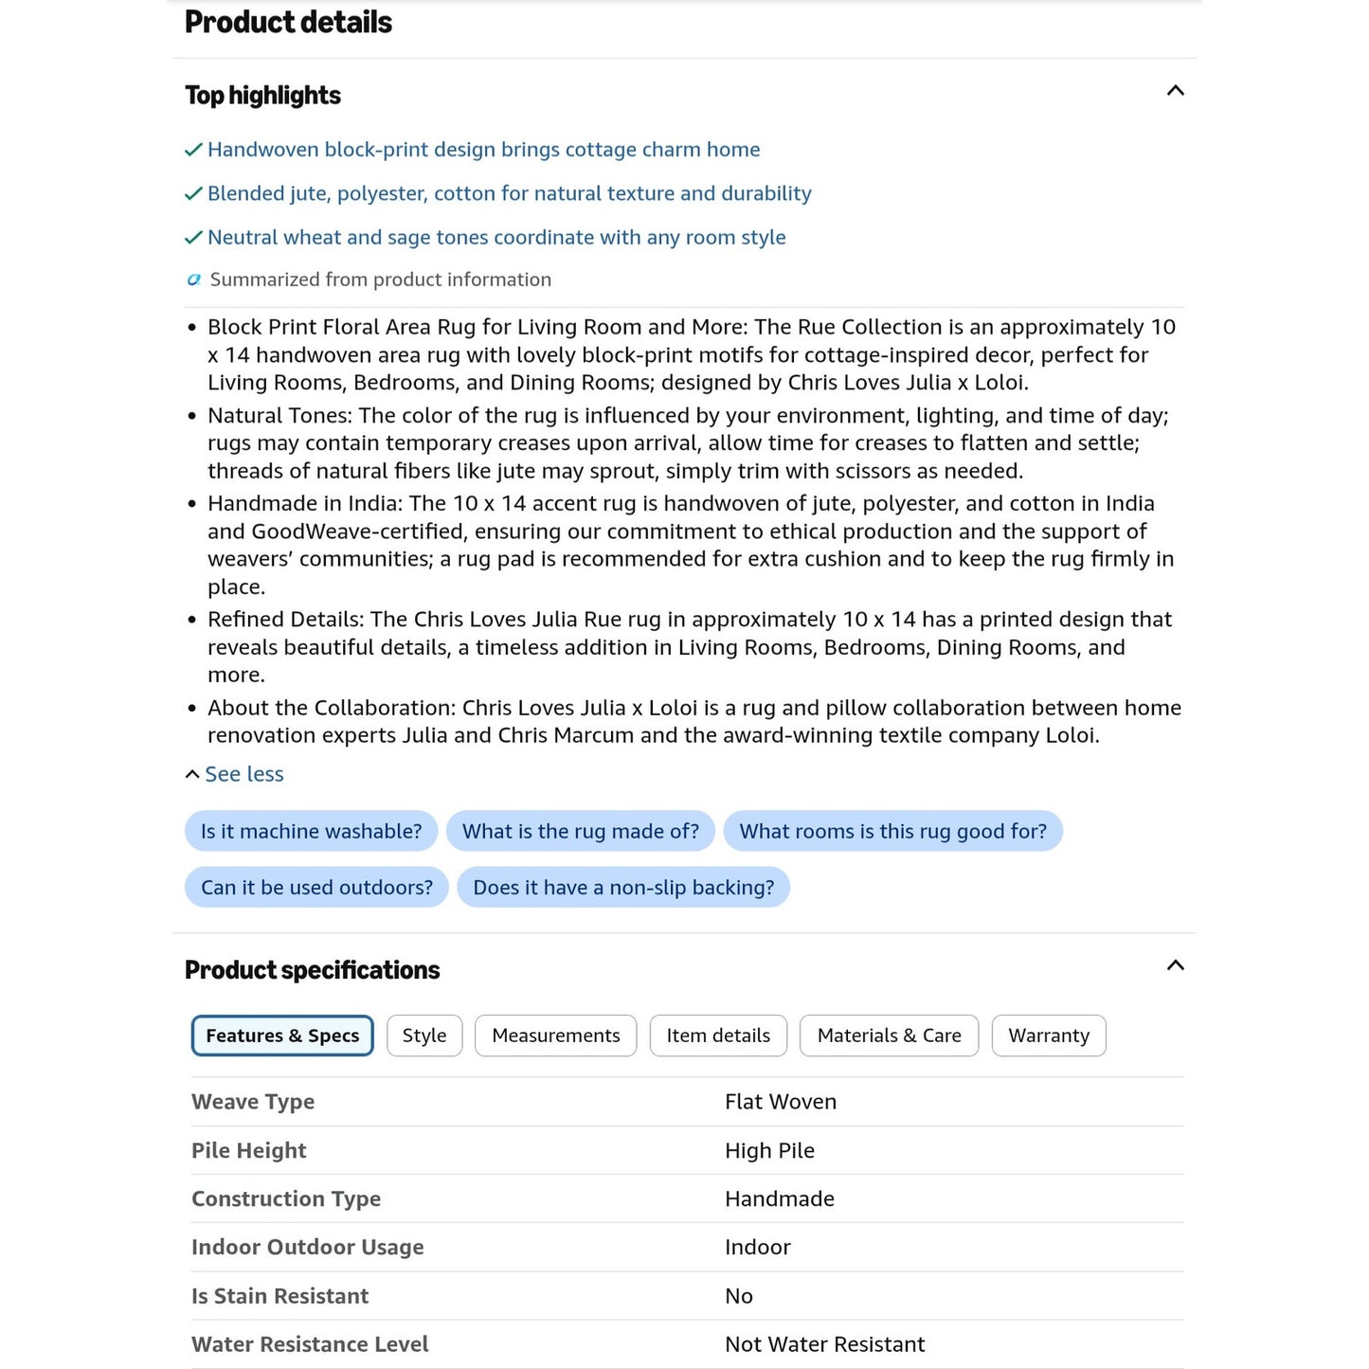The height and width of the screenshot is (1369, 1369).
Task: Ask 'Does it have a non-slip backing?'
Action: click(623, 887)
